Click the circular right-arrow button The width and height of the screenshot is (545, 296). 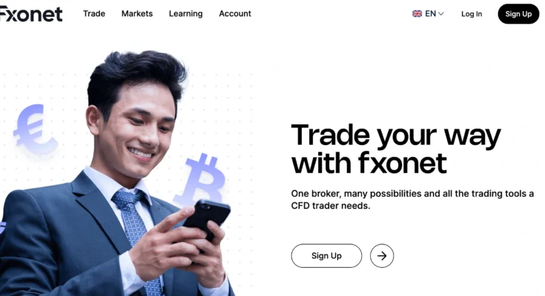pyautogui.click(x=382, y=256)
